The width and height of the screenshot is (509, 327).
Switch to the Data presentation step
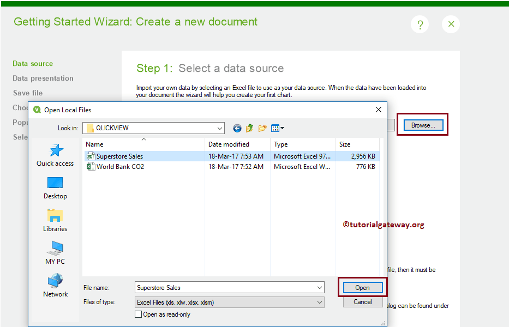tap(43, 78)
